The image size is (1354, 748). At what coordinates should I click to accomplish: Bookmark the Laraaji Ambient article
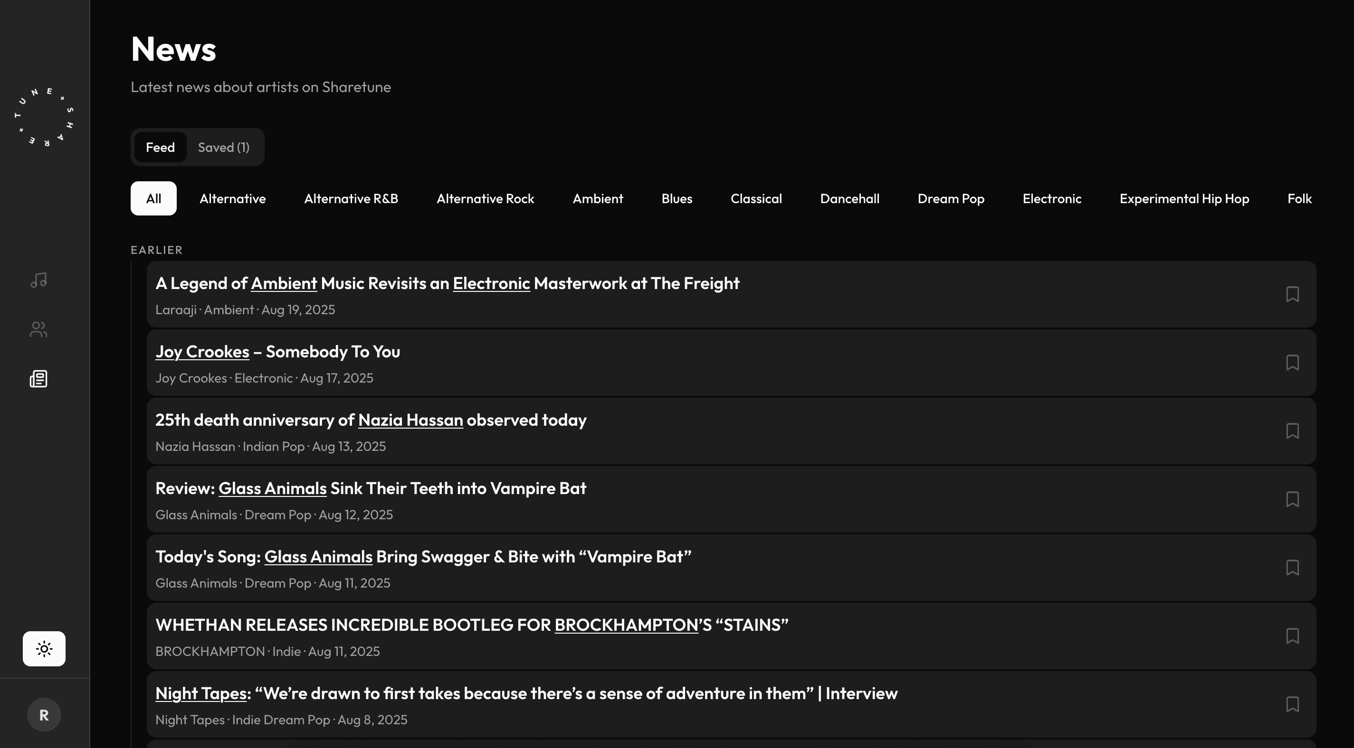(x=1293, y=294)
